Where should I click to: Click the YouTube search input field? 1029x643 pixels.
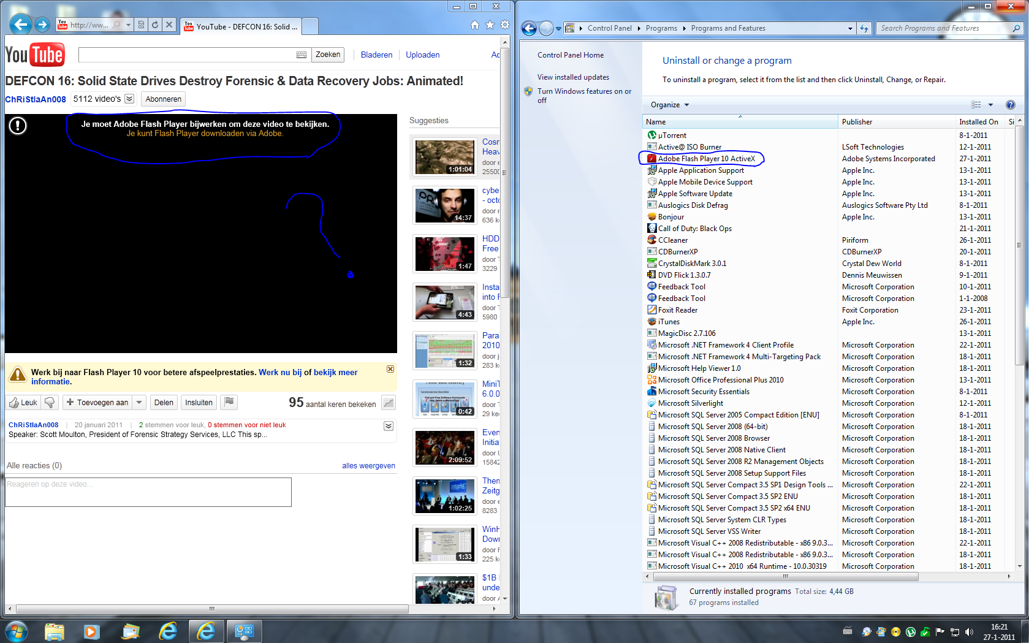[x=187, y=55]
